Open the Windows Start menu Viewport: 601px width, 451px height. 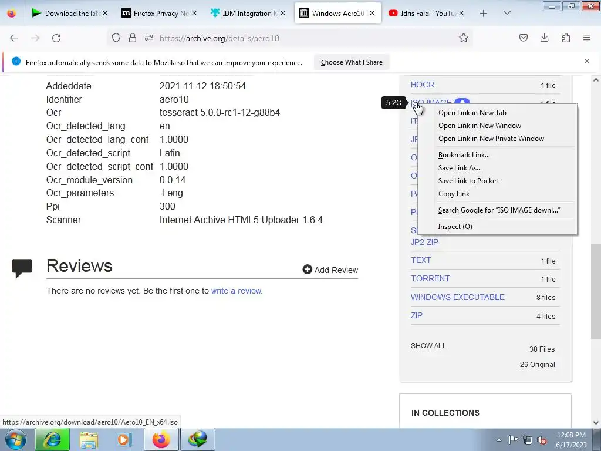point(16,439)
